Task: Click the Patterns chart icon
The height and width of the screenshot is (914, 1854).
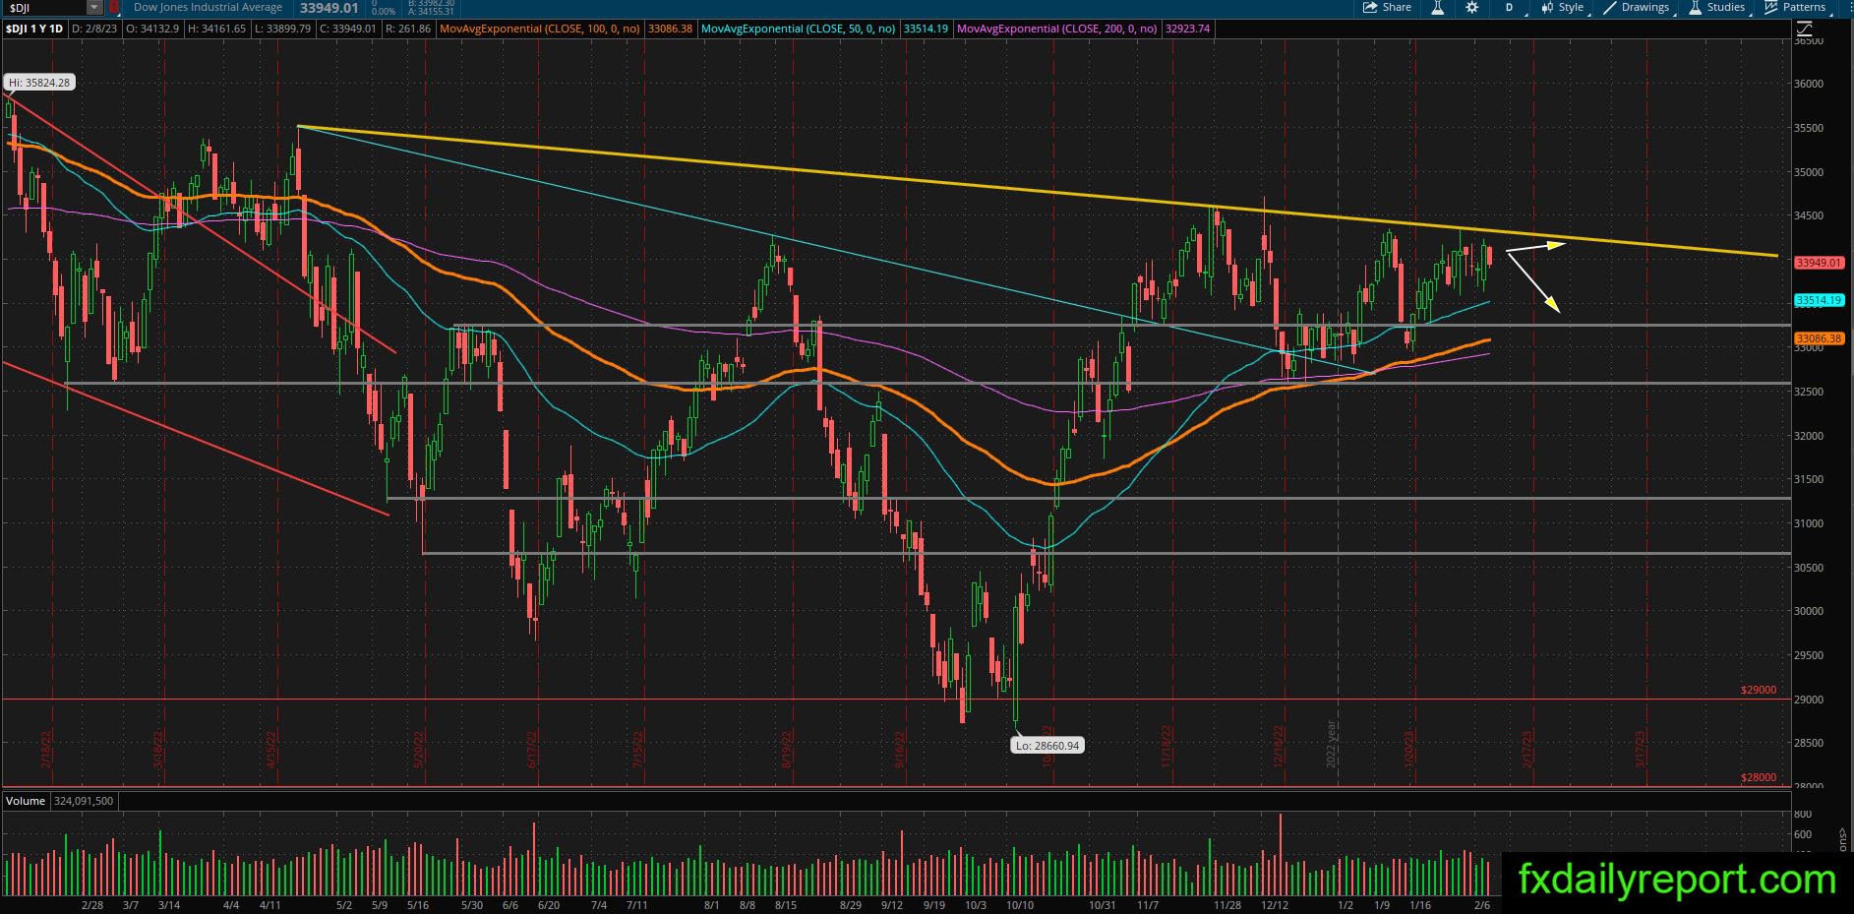Action: (1771, 8)
